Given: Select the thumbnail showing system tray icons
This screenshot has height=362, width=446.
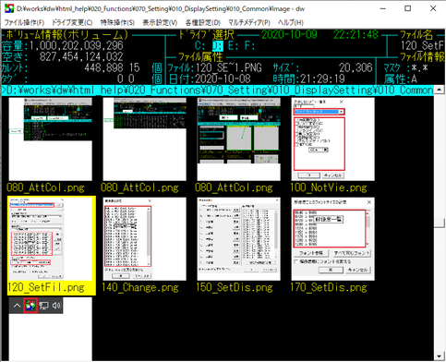Looking at the screenshot, I should (x=51, y=329).
